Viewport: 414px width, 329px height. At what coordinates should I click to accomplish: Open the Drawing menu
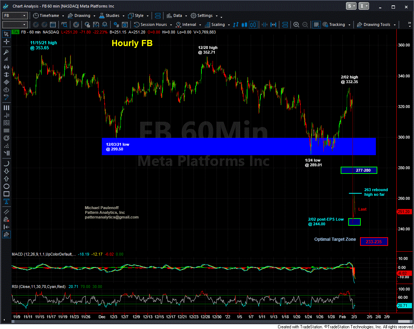click(x=79, y=15)
